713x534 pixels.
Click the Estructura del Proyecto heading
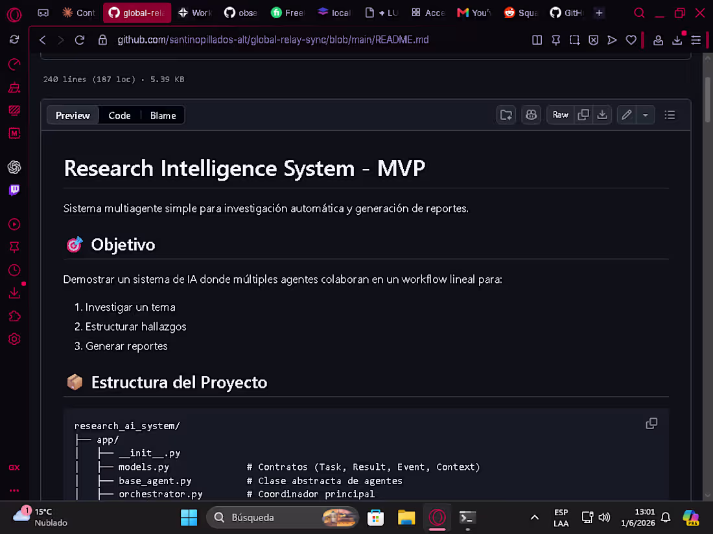pos(179,383)
